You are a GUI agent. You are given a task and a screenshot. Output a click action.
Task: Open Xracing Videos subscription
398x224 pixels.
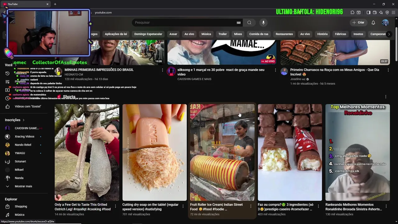pos(24,137)
